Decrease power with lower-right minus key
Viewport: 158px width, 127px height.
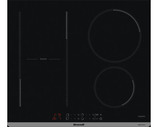coord(86,119)
